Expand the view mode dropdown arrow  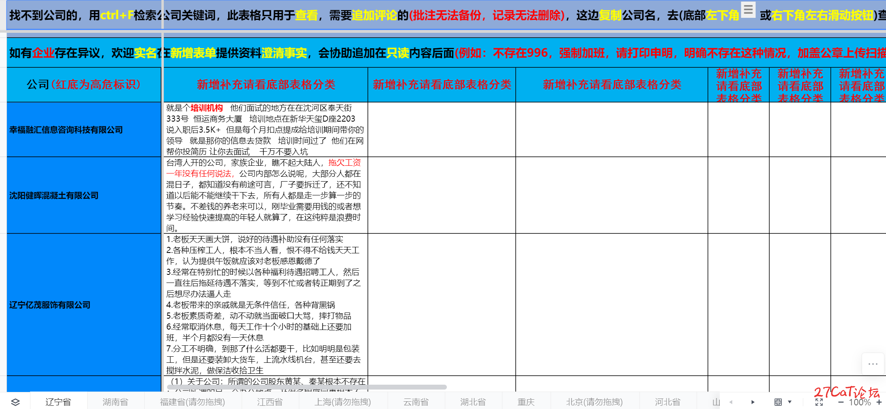[x=789, y=402]
